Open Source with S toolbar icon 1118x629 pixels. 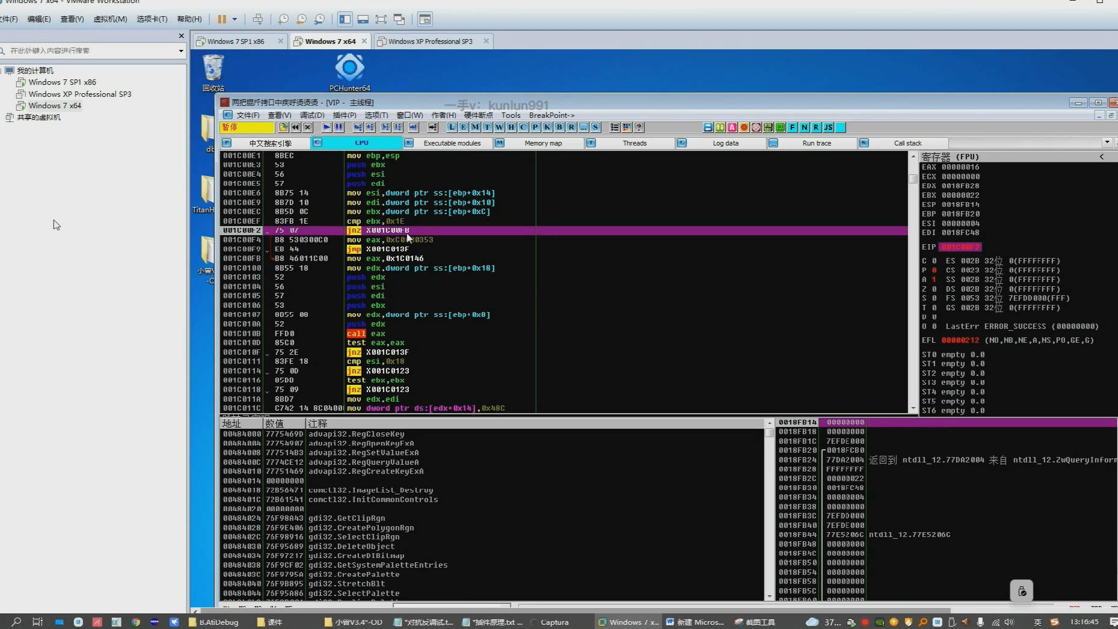coord(595,127)
